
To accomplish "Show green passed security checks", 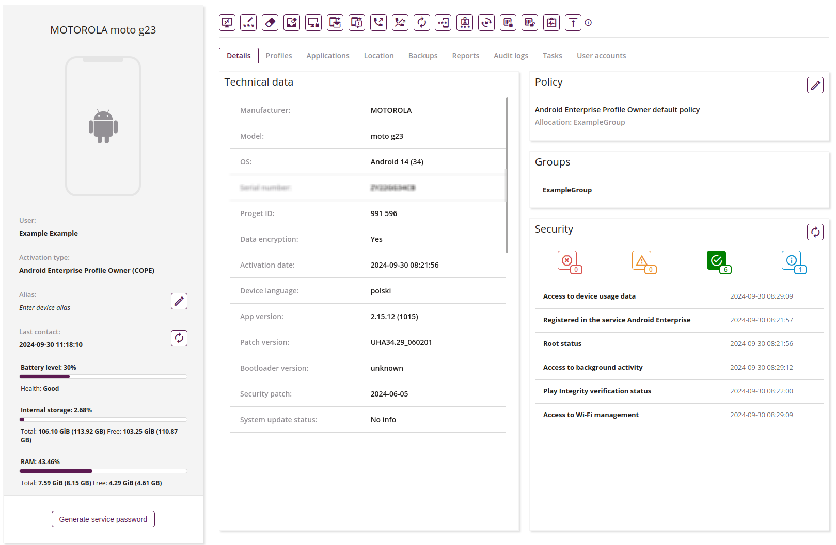I will [719, 262].
